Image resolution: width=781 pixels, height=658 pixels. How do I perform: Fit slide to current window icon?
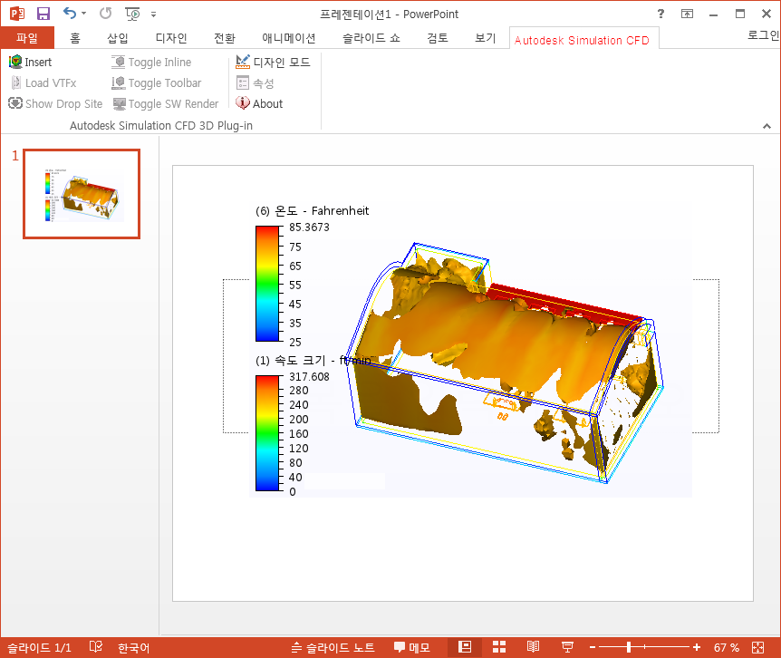tap(758, 647)
